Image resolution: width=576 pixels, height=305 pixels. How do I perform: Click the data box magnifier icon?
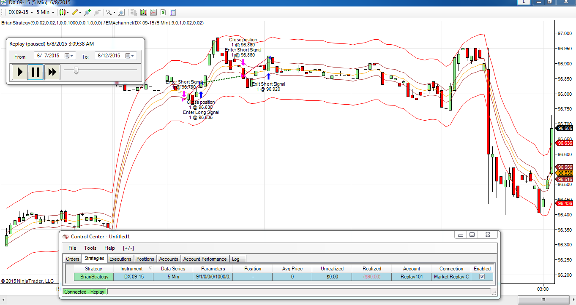pyautogui.click(x=121, y=12)
